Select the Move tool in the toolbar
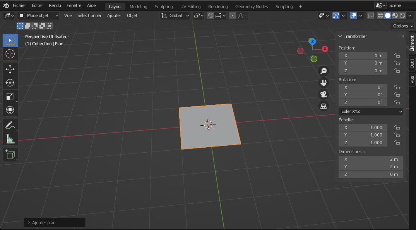Screen dimensions: 416x230 tap(10, 69)
